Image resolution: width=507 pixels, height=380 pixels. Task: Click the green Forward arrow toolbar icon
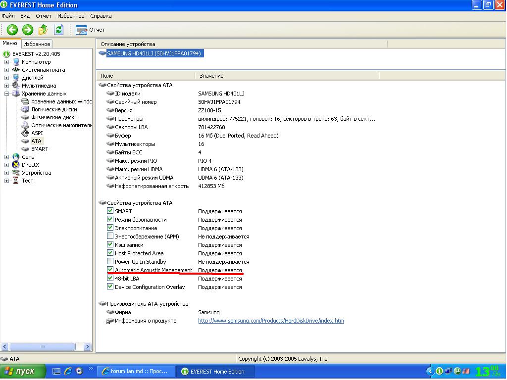click(28, 30)
